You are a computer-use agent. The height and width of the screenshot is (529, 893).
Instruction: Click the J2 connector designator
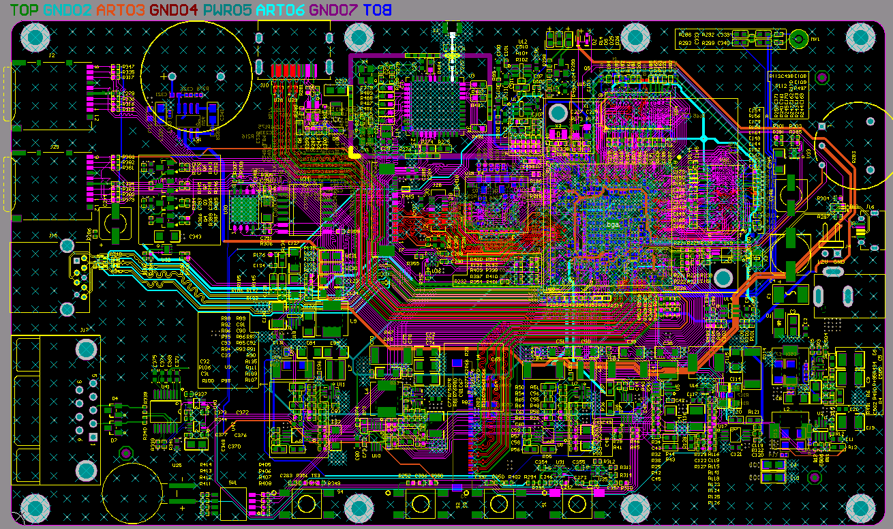pyautogui.click(x=52, y=55)
